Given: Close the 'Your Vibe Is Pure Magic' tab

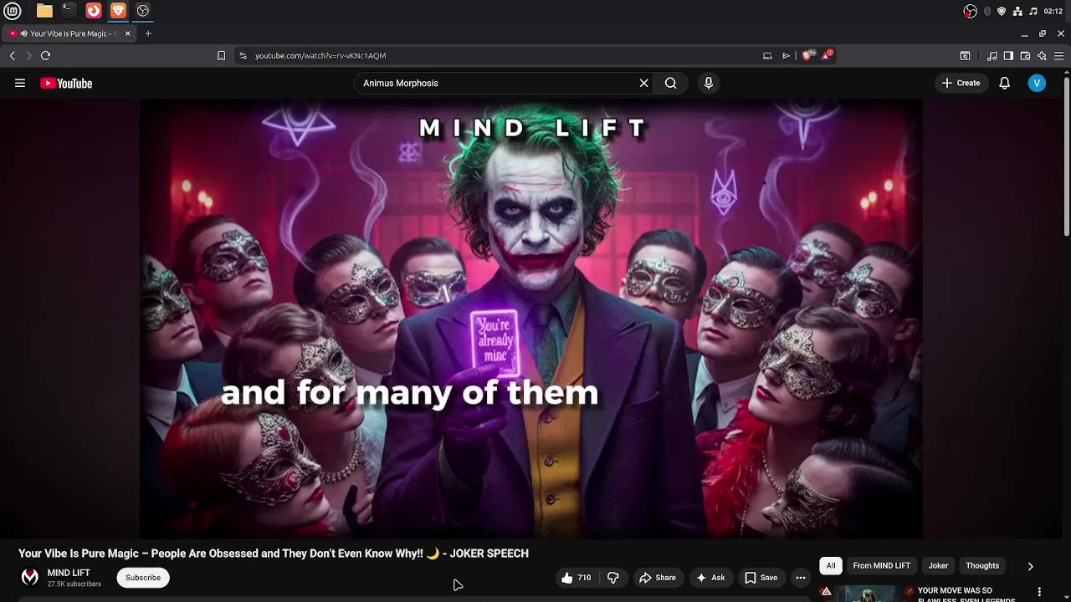Looking at the screenshot, I should click(127, 33).
